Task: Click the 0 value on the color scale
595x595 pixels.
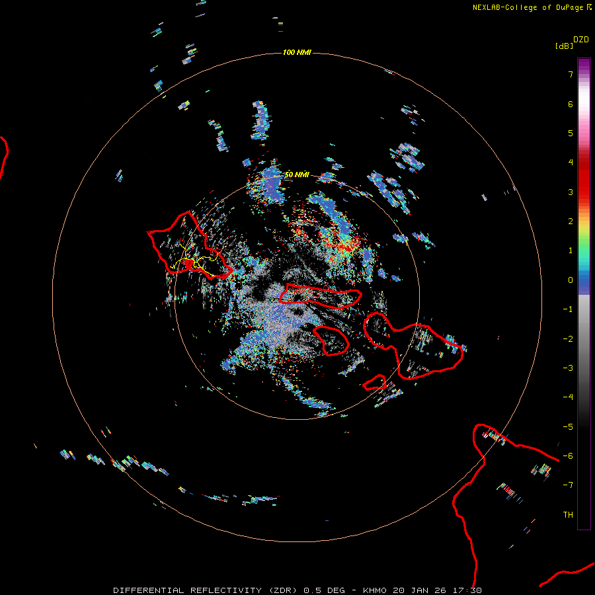Action: tap(571, 280)
